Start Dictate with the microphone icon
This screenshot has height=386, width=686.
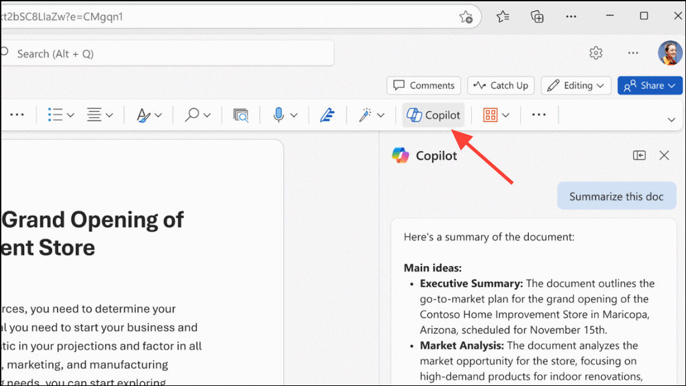pyautogui.click(x=279, y=115)
